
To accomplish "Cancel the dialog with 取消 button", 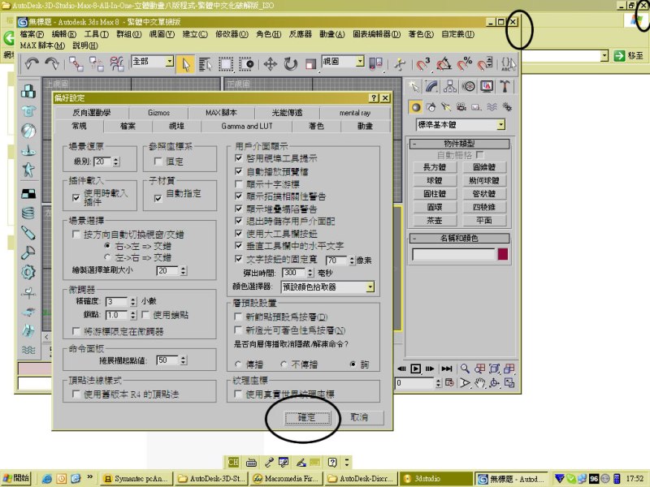I will pyautogui.click(x=359, y=417).
